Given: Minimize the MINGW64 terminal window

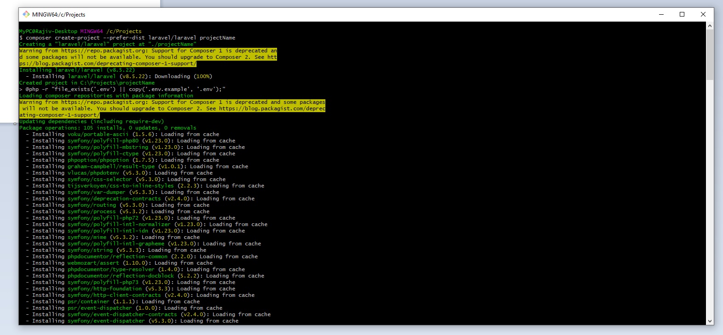Looking at the screenshot, I should point(661,14).
